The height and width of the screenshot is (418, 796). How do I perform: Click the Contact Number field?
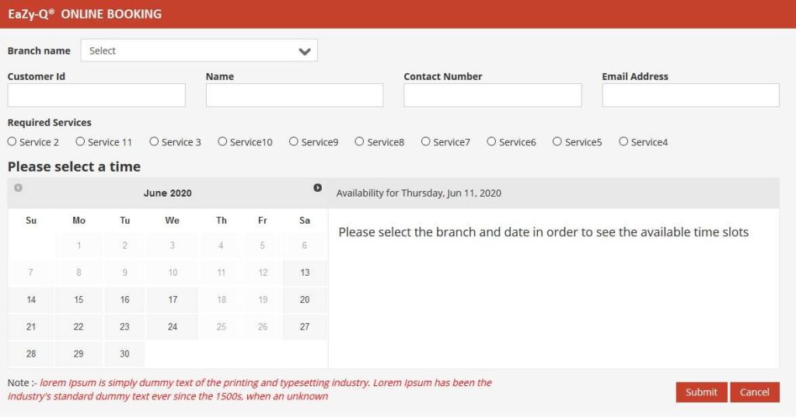click(x=492, y=96)
